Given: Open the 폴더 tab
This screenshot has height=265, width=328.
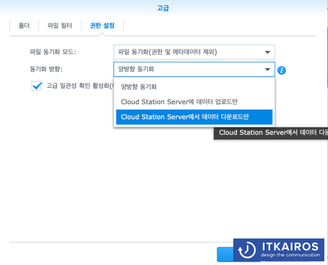Looking at the screenshot, I should tap(24, 26).
